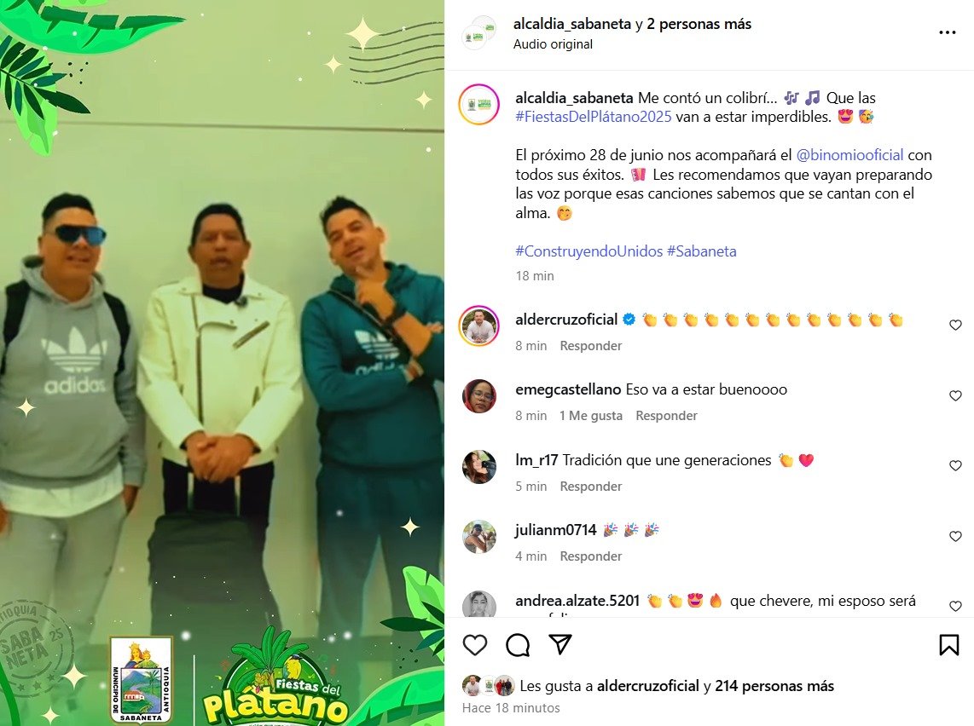
Task: Save post with the bookmark icon
Action: (948, 645)
